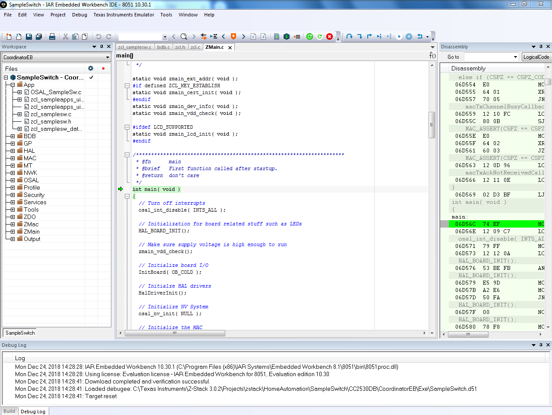This screenshot has width=552, height=415.
Task: Expand the HAL folder in tree
Action: 13,151
